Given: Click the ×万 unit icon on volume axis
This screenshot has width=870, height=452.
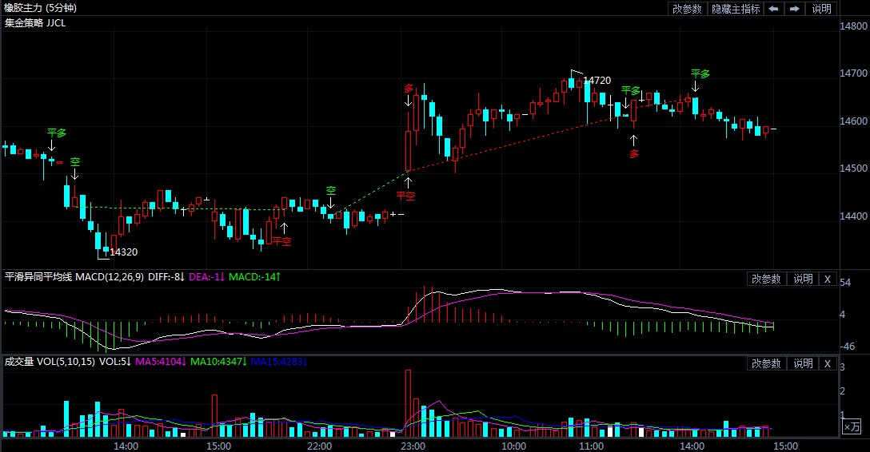Looking at the screenshot, I should pos(851,427).
